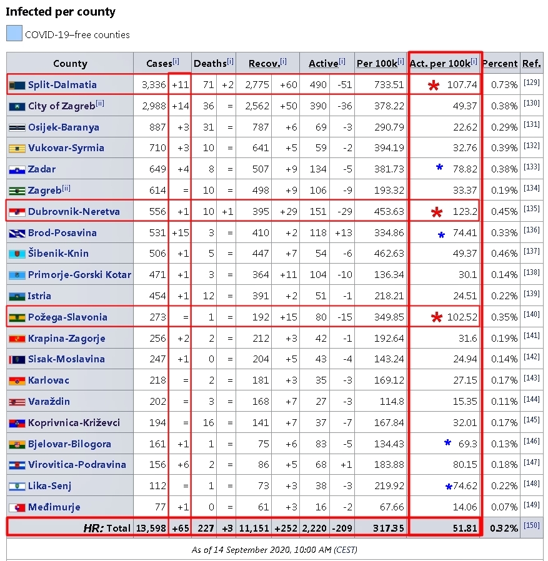Click the Brod-Posavina flag icon

(x=17, y=233)
